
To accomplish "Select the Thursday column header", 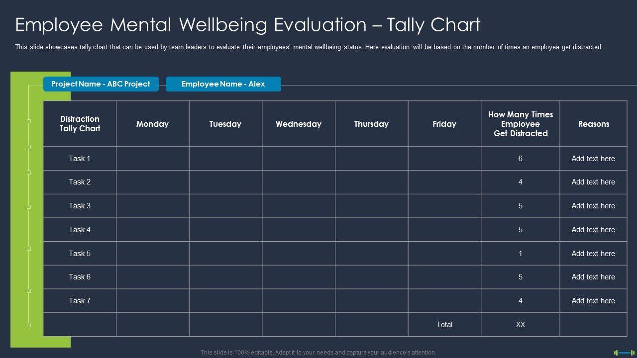I will 371,124.
